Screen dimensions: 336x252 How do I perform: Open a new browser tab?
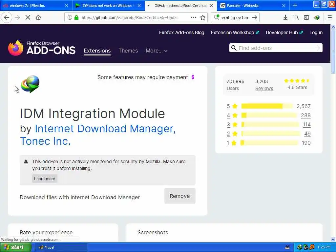[295, 5]
